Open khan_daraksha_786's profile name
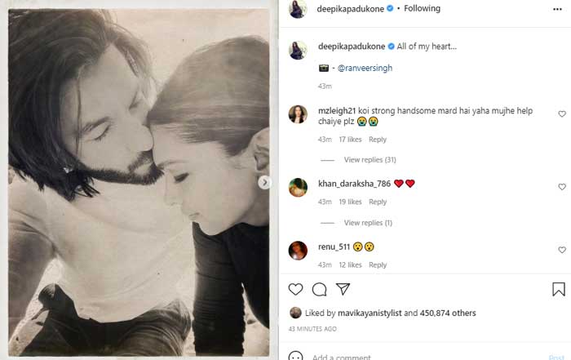The image size is (571, 360). tap(354, 184)
